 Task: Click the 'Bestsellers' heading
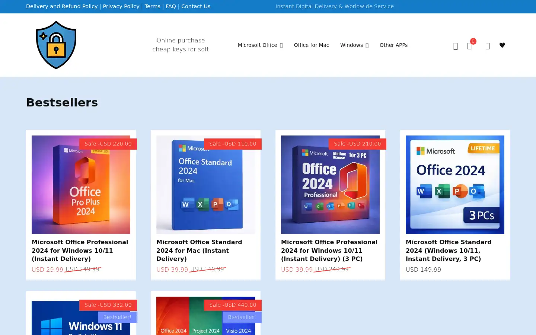[62, 102]
